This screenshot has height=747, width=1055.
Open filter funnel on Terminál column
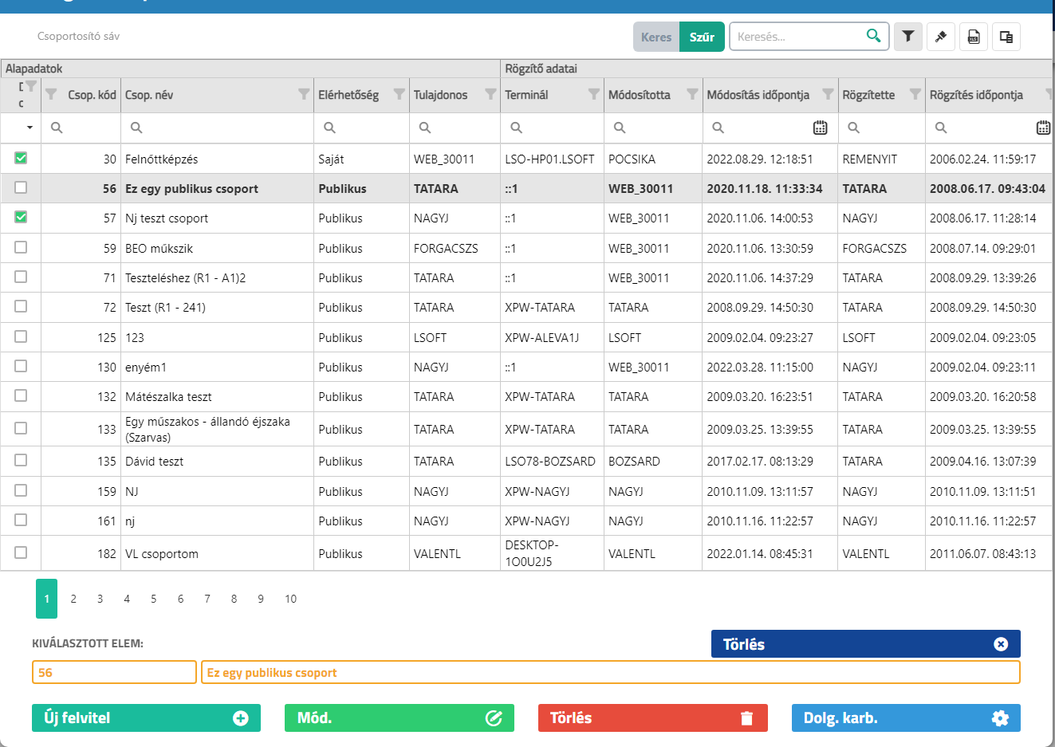[594, 94]
